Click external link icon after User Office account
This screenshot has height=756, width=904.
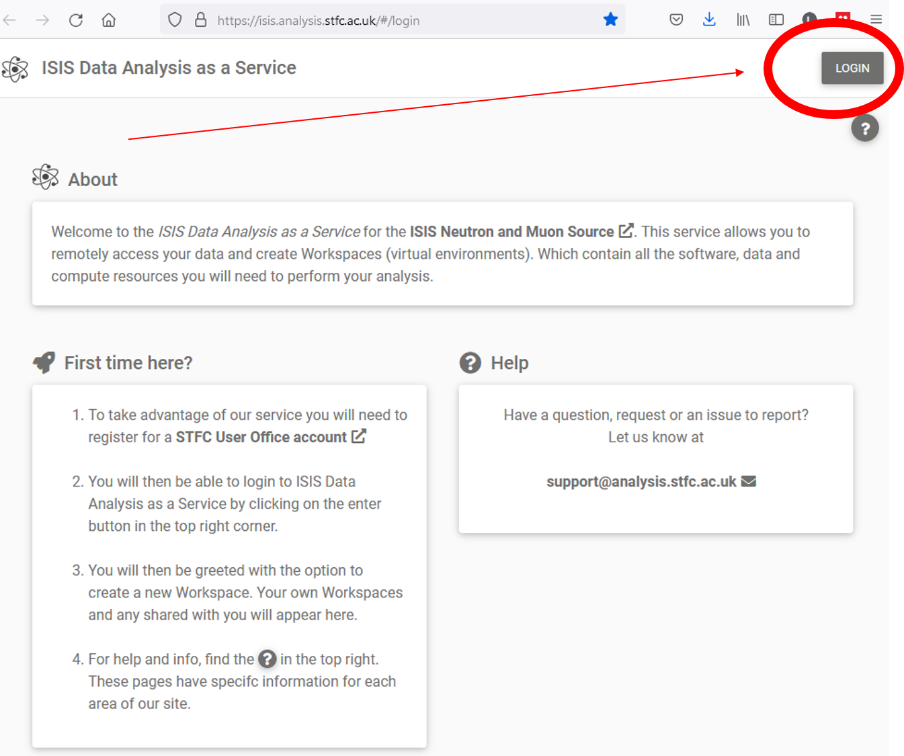(x=359, y=436)
